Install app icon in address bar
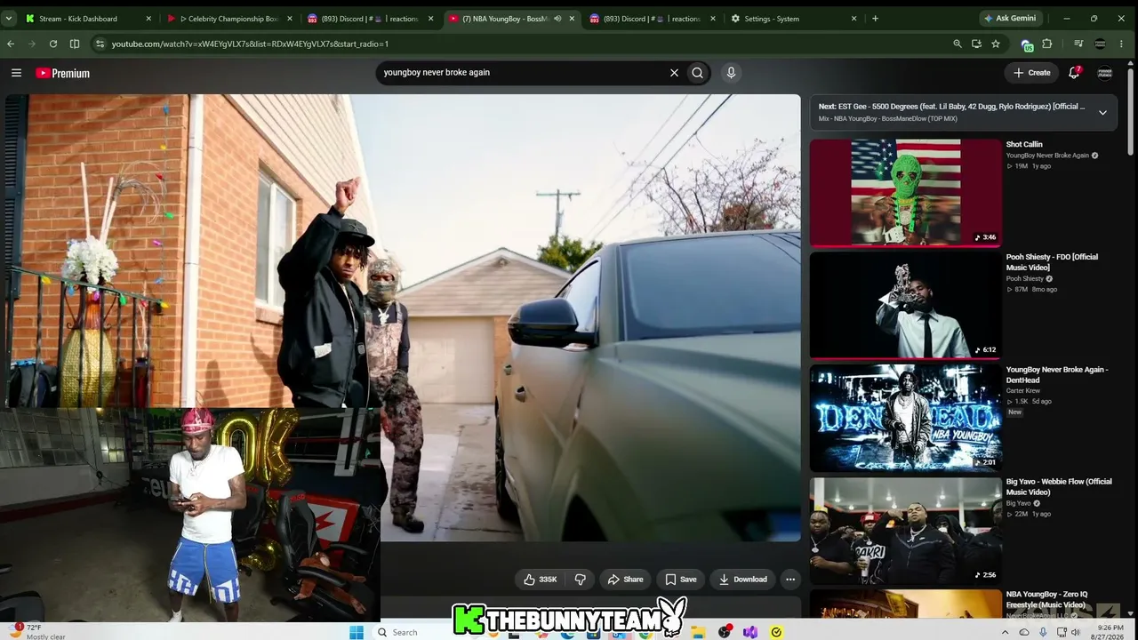This screenshot has height=640, width=1138. click(x=976, y=44)
